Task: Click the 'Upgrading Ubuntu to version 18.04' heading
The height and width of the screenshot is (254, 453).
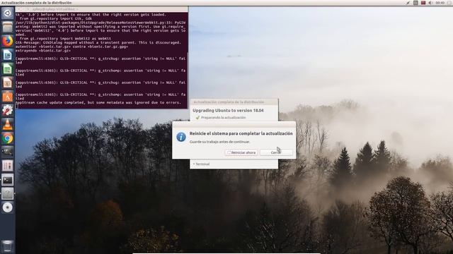Action: pos(228,110)
